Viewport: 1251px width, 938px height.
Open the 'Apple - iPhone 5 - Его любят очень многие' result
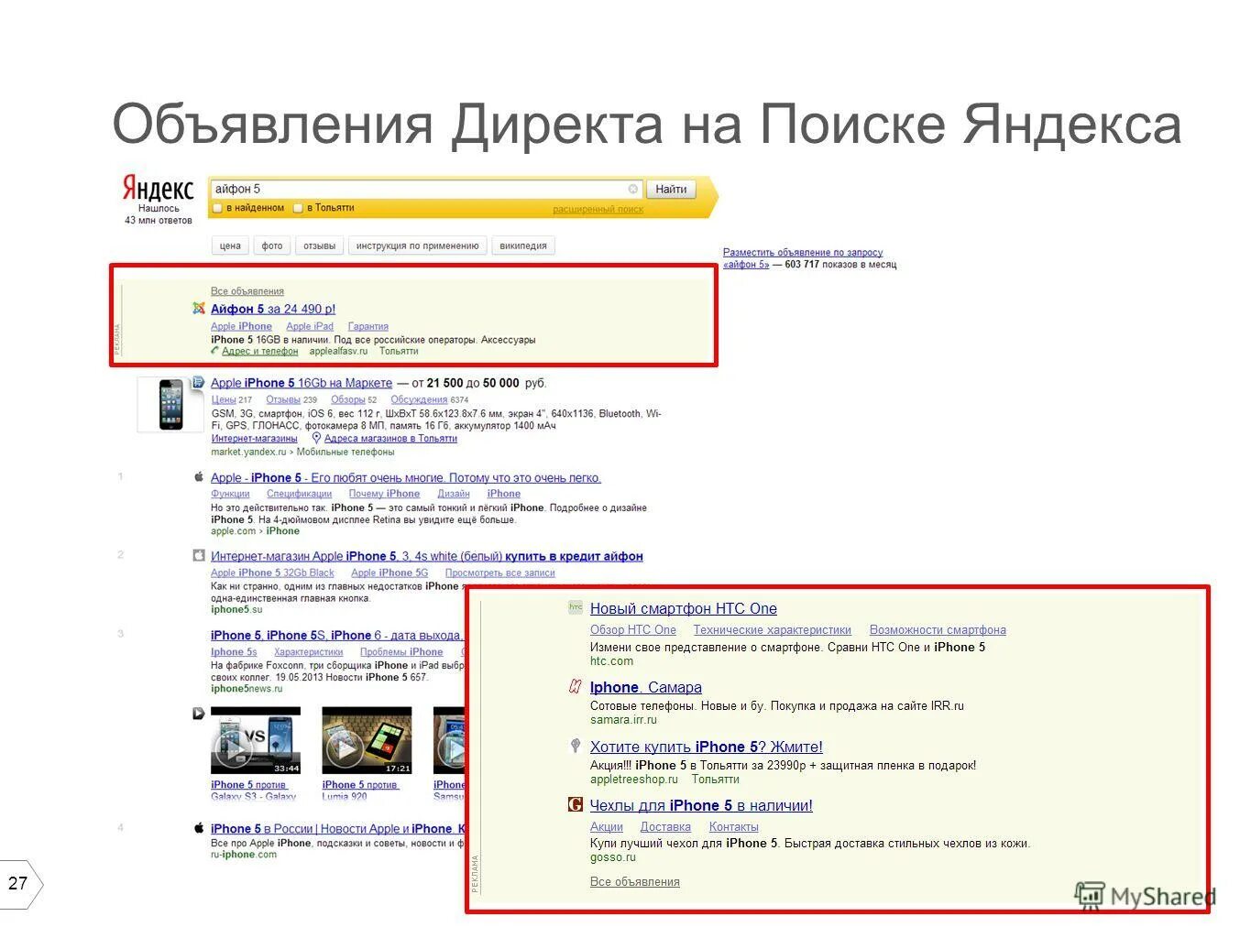tap(406, 477)
